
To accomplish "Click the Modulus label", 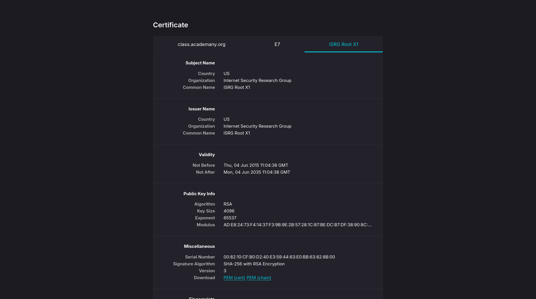I will coord(206,225).
